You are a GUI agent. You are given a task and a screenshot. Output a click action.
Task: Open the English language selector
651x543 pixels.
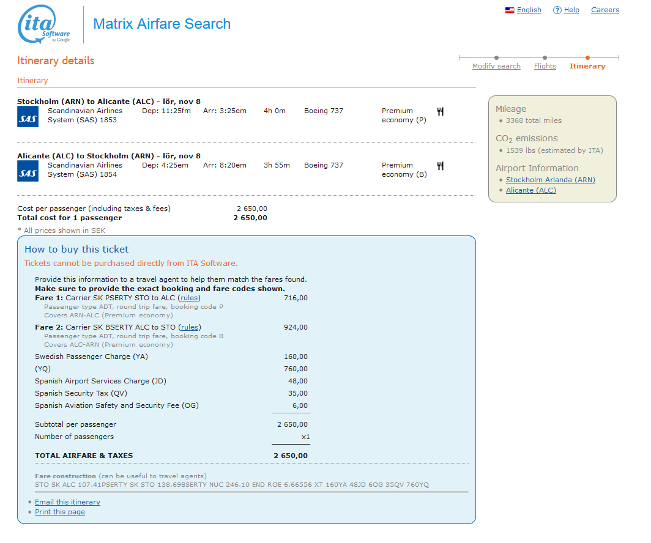[x=529, y=10]
